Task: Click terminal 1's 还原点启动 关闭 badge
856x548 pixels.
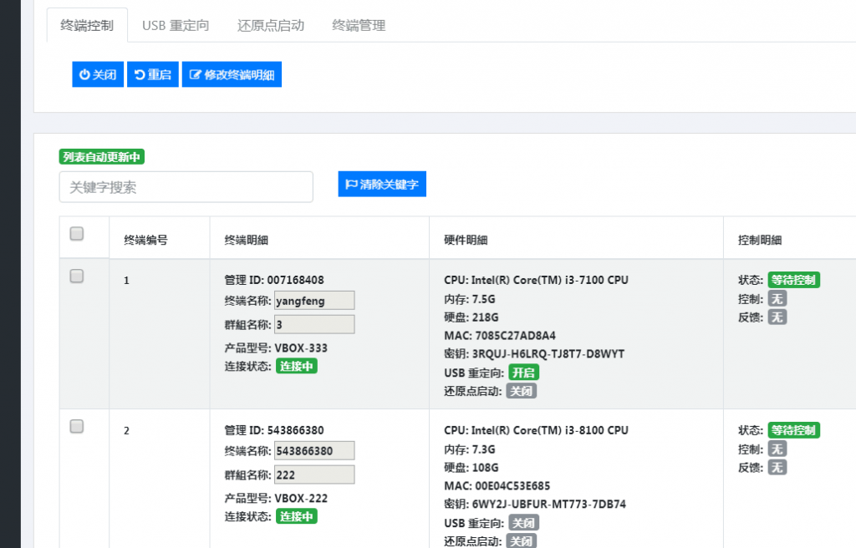Action: click(x=521, y=391)
